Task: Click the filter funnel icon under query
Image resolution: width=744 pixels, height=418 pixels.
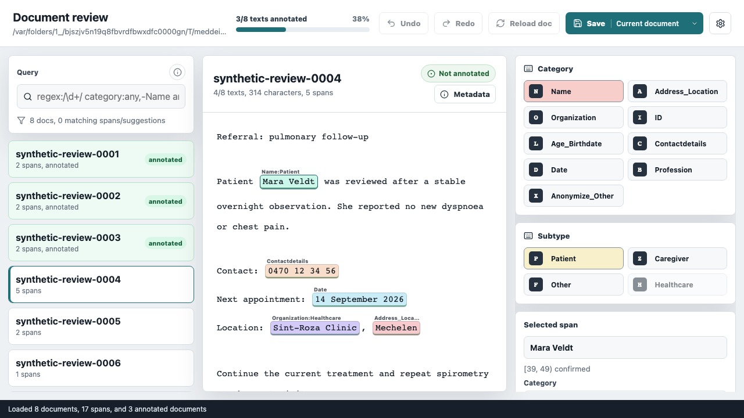Action: [x=22, y=120]
